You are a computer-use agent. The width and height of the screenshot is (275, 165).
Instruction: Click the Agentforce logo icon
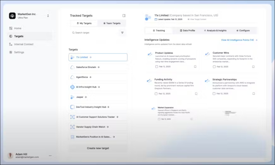[x=72, y=77]
